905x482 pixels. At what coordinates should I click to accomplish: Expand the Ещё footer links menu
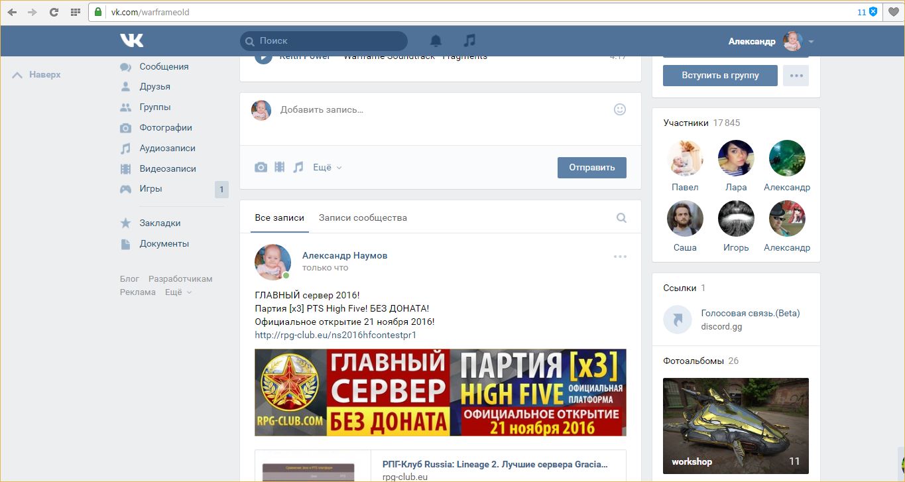tap(178, 292)
